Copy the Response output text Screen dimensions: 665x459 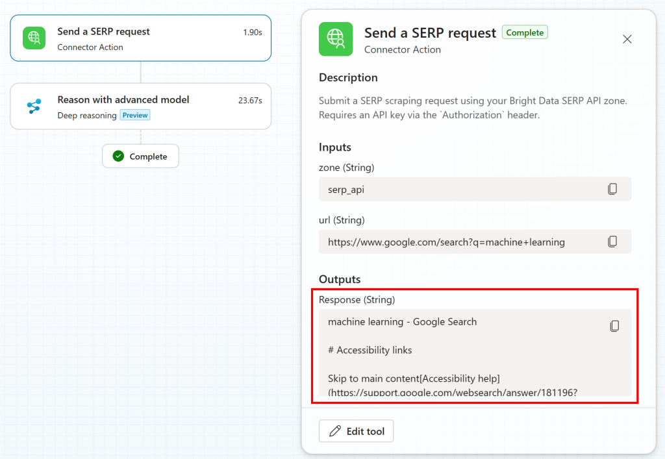point(614,326)
